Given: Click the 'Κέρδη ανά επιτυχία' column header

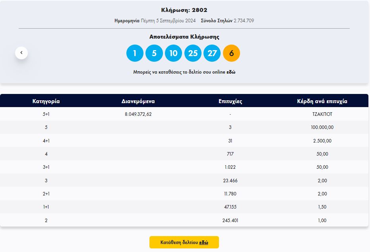Looking at the screenshot, I should coord(322,101).
